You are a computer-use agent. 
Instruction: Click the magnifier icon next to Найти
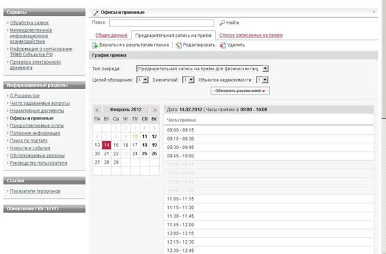(x=222, y=23)
